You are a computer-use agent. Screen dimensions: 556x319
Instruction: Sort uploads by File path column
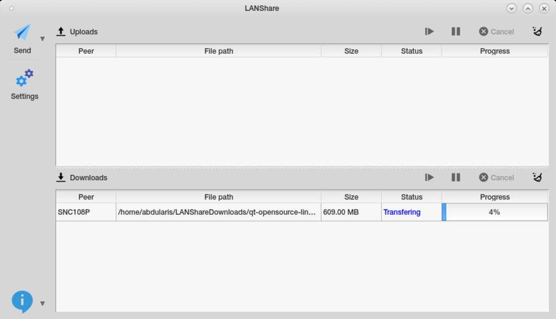tap(218, 51)
